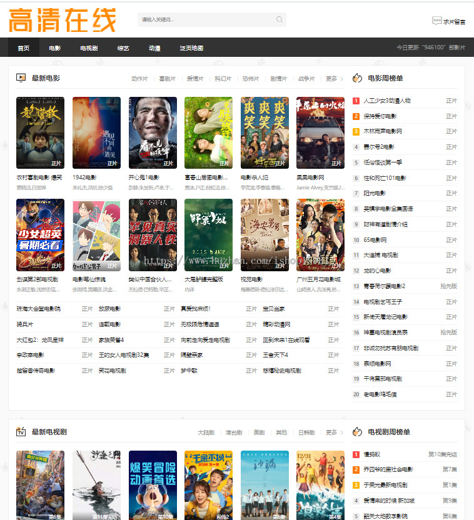
Task: Open the 其他 TV category
Action: [x=281, y=432]
